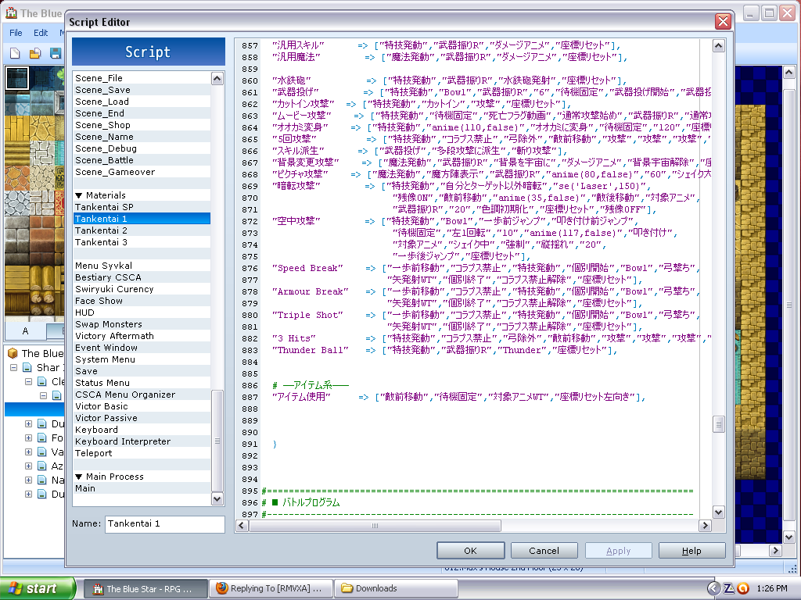The height and width of the screenshot is (600, 801).
Task: Open the Edit menu
Action: (x=41, y=33)
